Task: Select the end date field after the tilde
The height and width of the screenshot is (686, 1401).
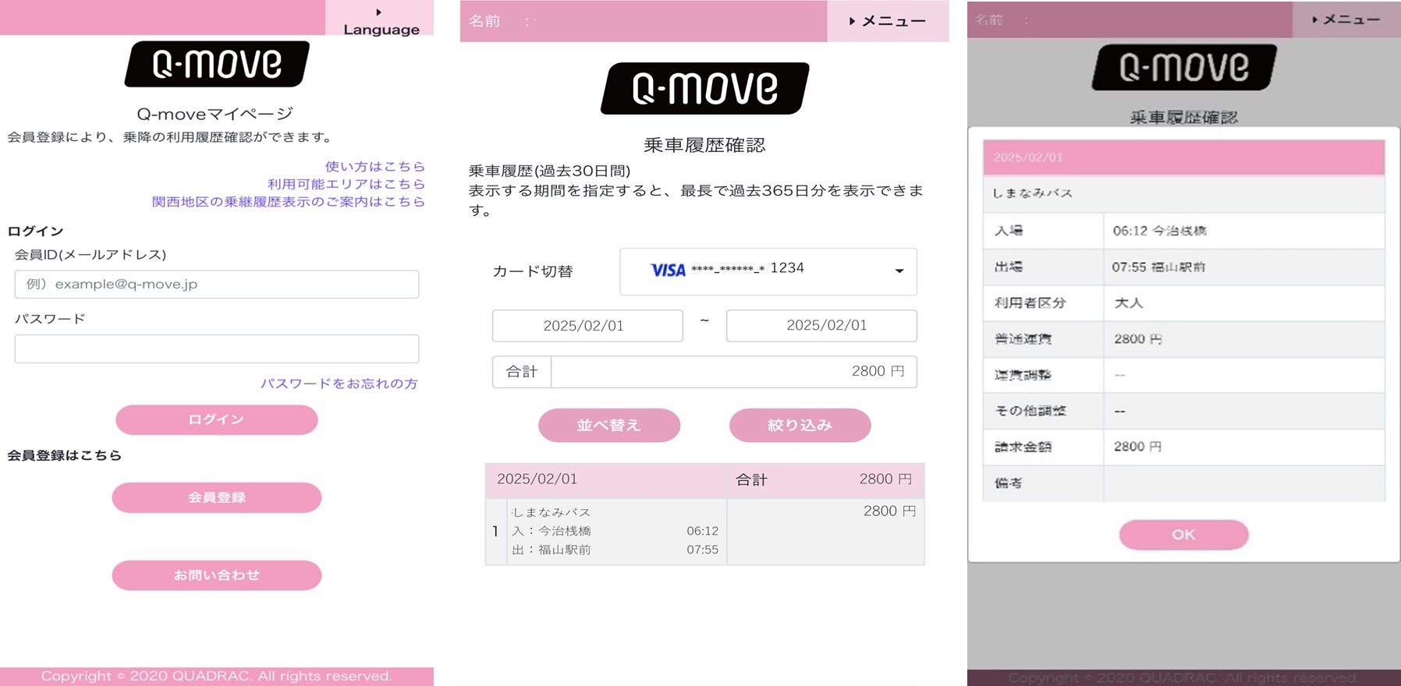Action: (821, 326)
